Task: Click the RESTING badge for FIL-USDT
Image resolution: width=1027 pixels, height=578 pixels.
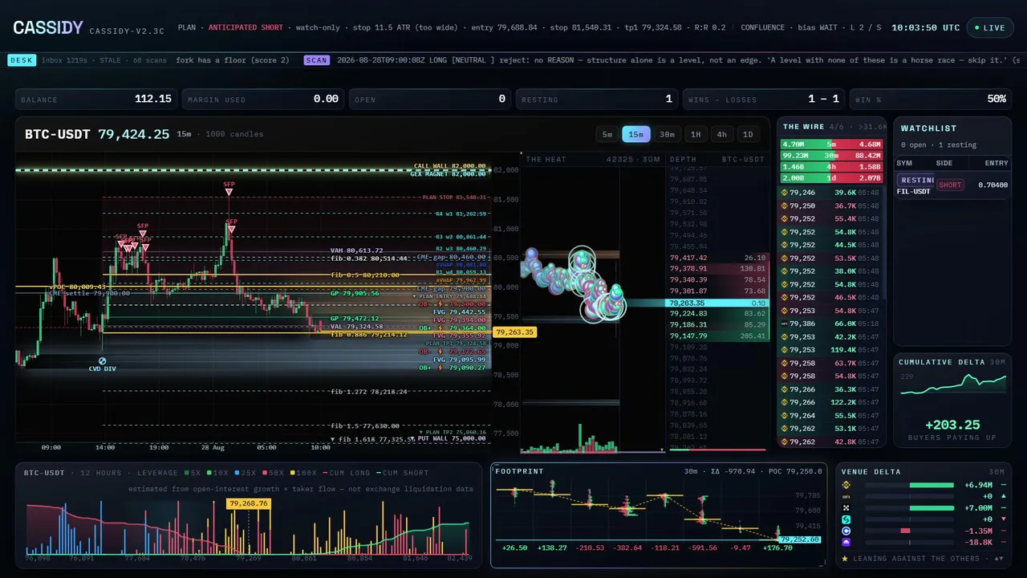Action: coord(916,181)
